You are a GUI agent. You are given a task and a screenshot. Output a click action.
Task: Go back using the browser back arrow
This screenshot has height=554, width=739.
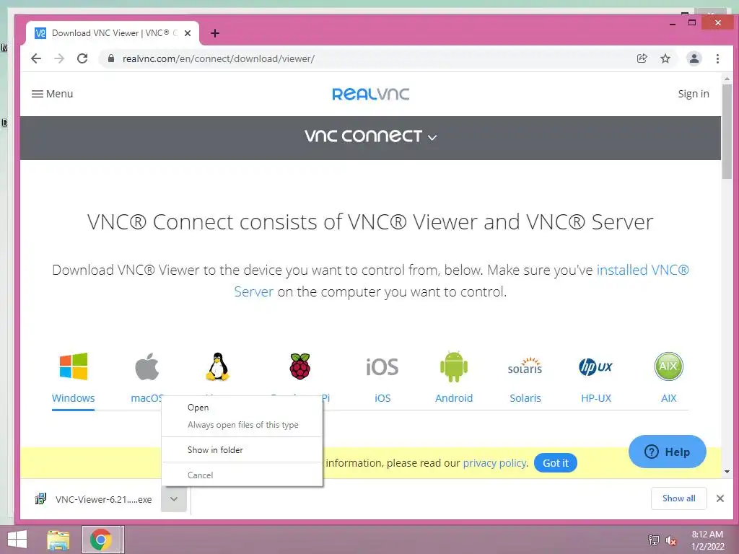(36, 58)
